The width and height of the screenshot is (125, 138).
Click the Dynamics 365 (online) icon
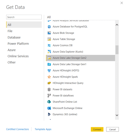pos(49,114)
